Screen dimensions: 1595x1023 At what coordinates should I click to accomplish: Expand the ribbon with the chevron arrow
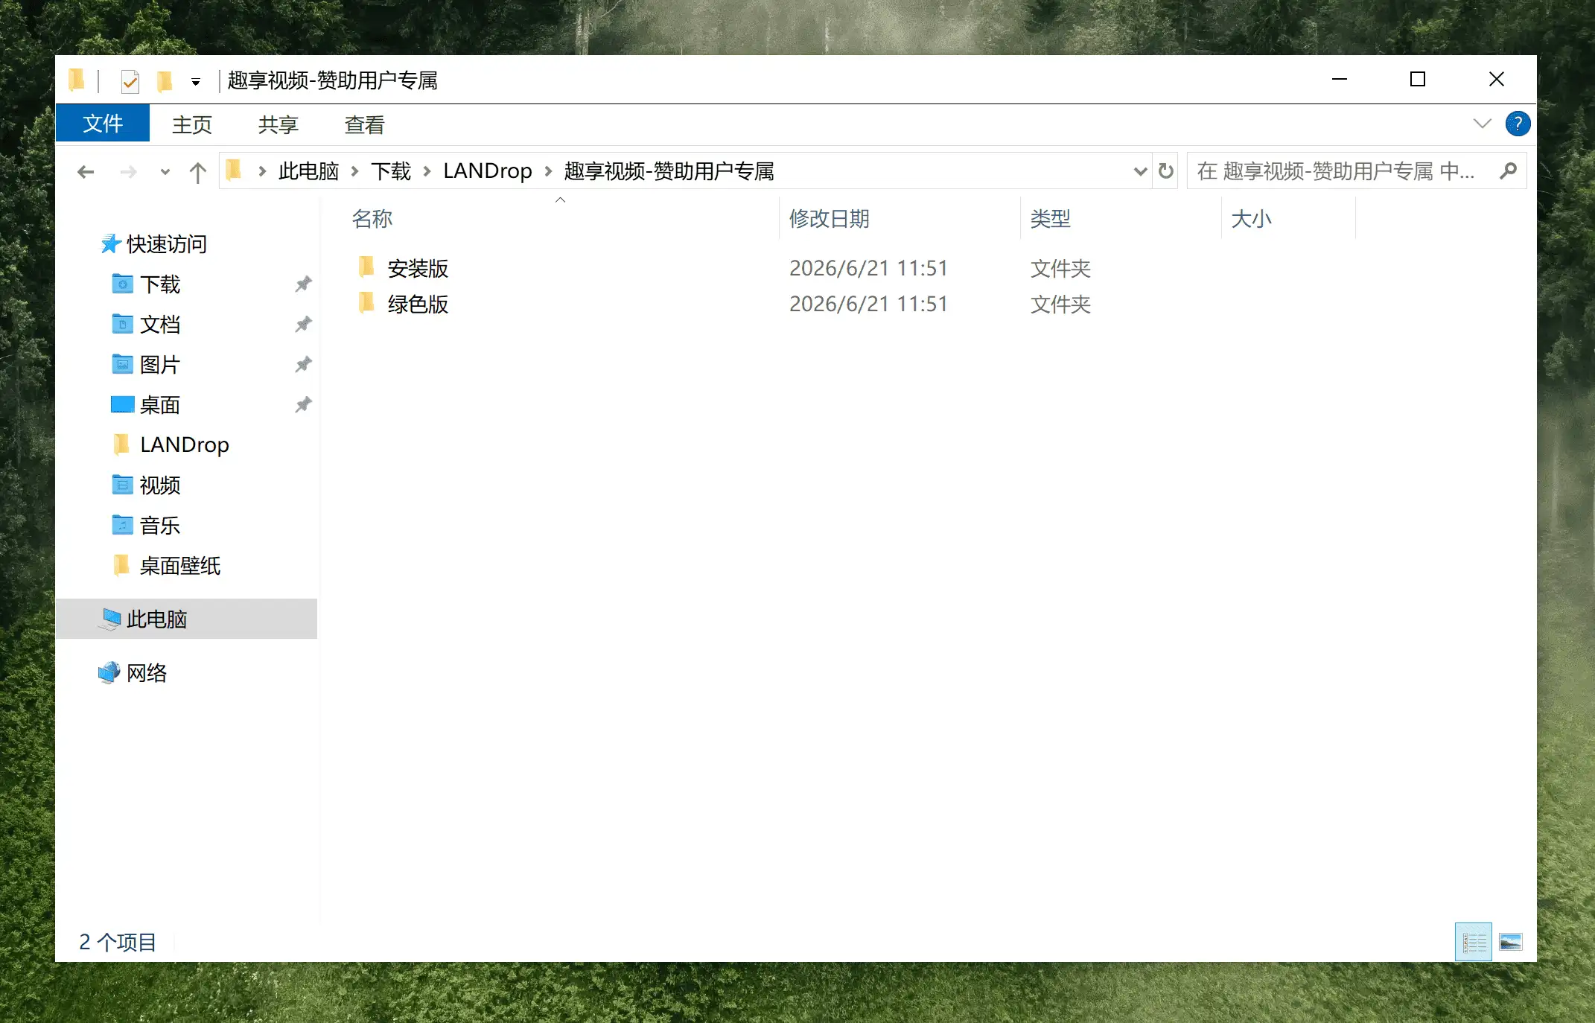(1482, 124)
